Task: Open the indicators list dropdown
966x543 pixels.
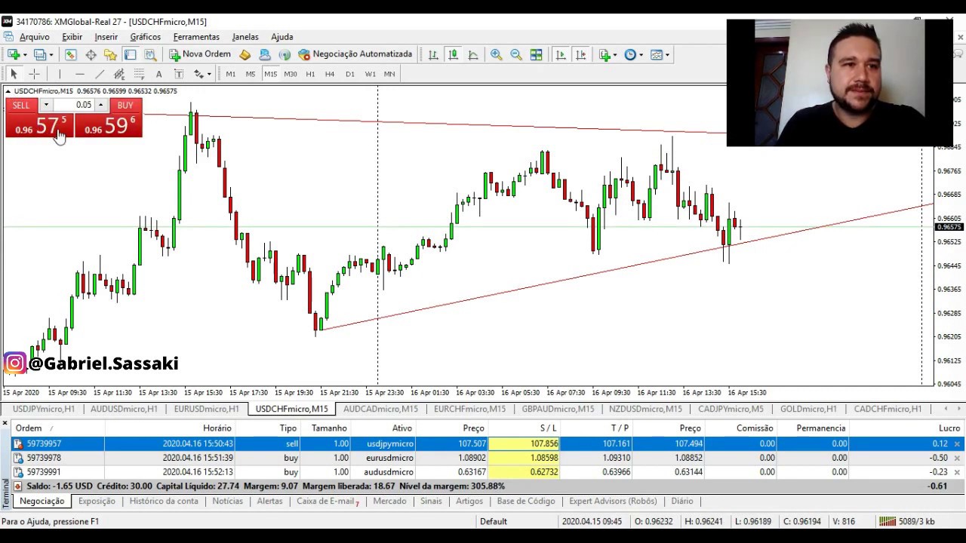Action: 607,54
